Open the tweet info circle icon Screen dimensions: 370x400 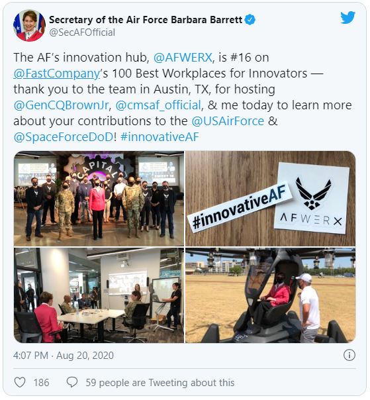tap(349, 355)
